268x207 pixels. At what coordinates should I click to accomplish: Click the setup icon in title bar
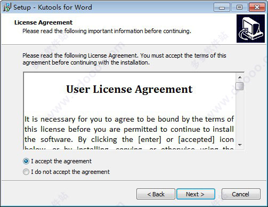(x=7, y=7)
